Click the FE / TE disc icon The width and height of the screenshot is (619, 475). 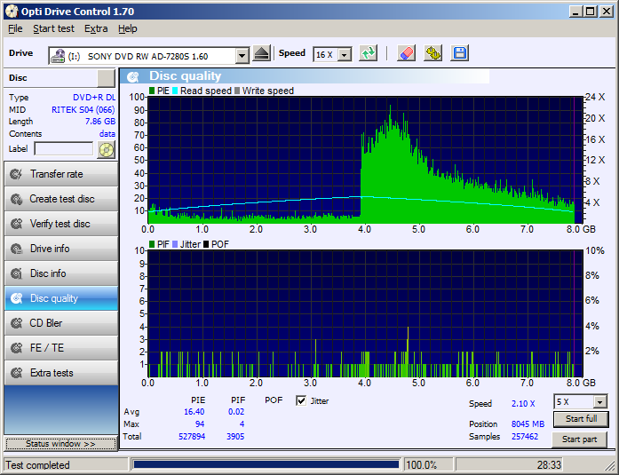point(16,348)
